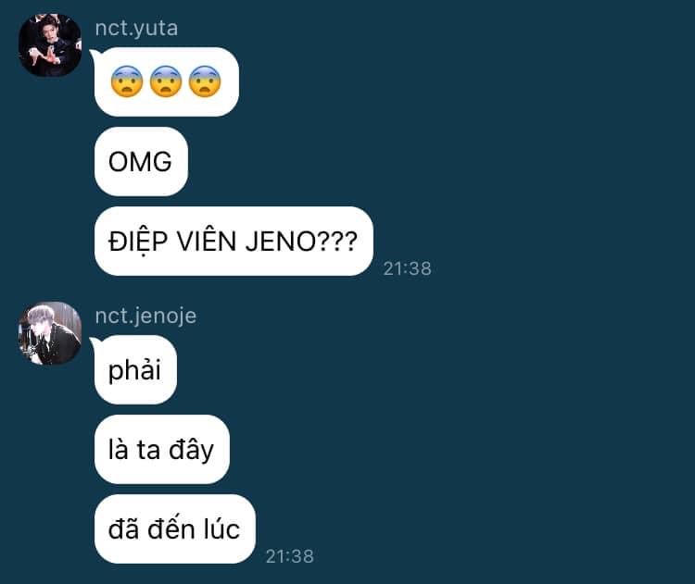Viewport: 695px width, 584px height.
Task: Click the word ĐIỆP in yuta's message
Action: [138, 242]
